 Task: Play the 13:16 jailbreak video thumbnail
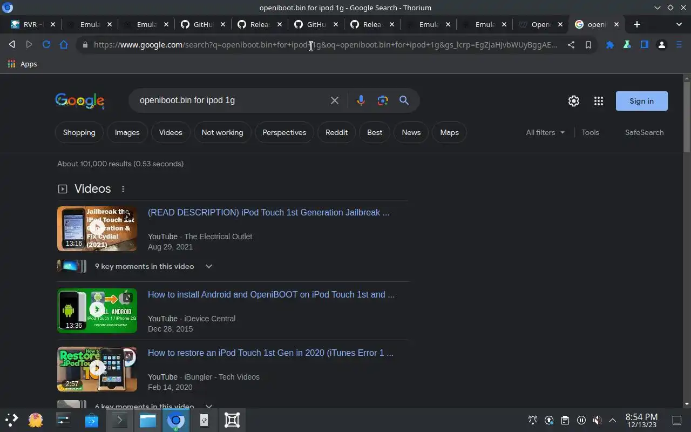(97, 228)
